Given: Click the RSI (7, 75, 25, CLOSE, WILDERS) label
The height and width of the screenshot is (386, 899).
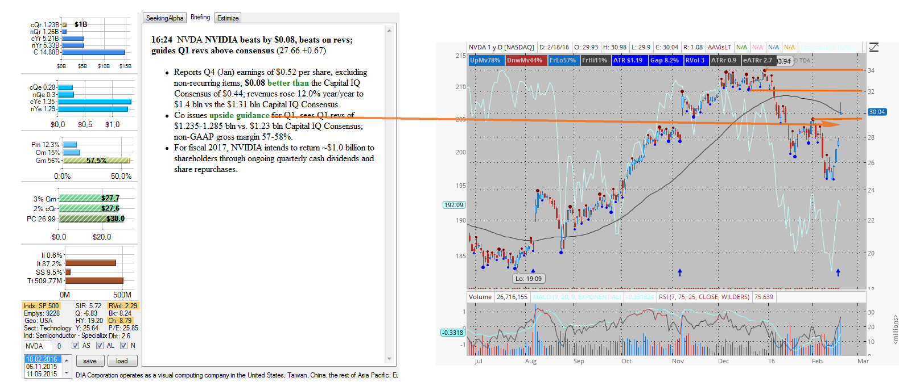Looking at the screenshot, I should point(704,297).
